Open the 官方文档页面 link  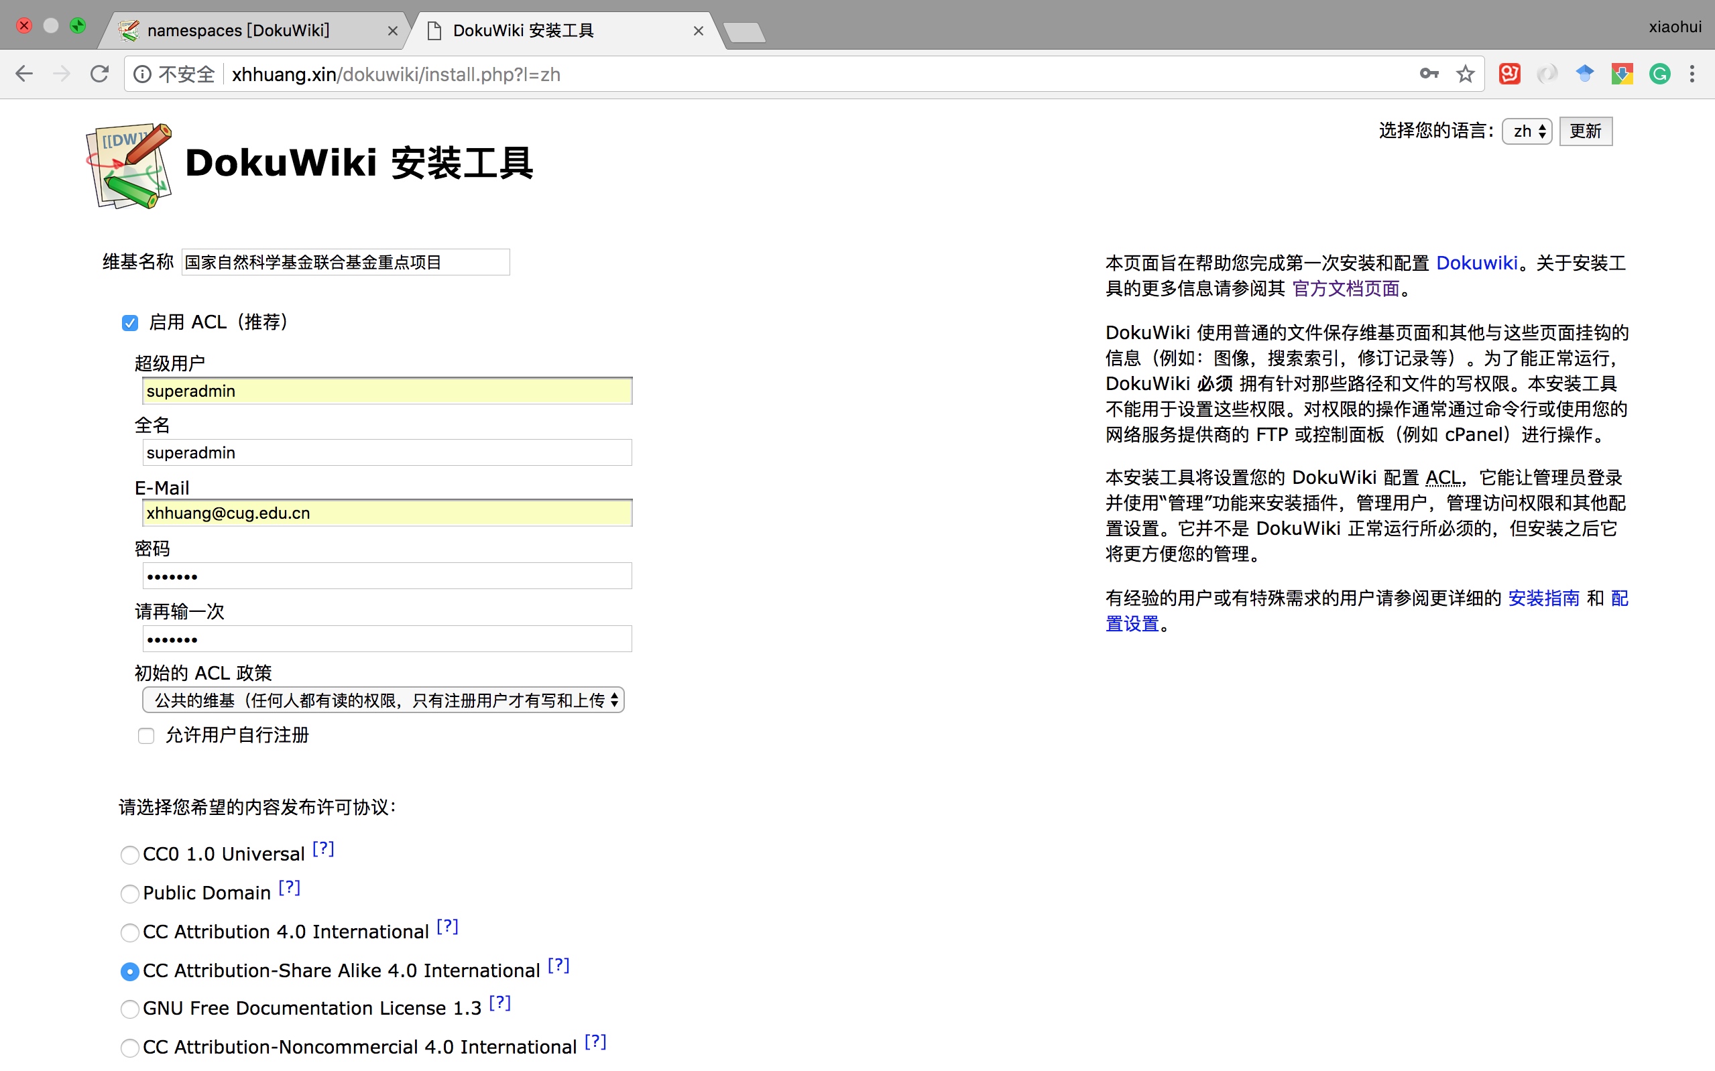(1346, 288)
